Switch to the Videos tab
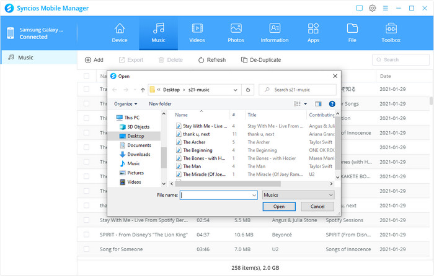This screenshot has width=434, height=276. (197, 33)
